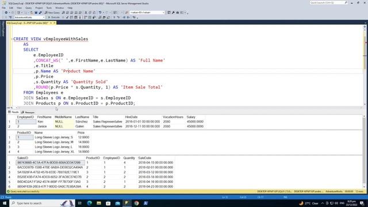368x207 pixels.
Task: Select the price cell 18.9900
Action: pos(83,152)
